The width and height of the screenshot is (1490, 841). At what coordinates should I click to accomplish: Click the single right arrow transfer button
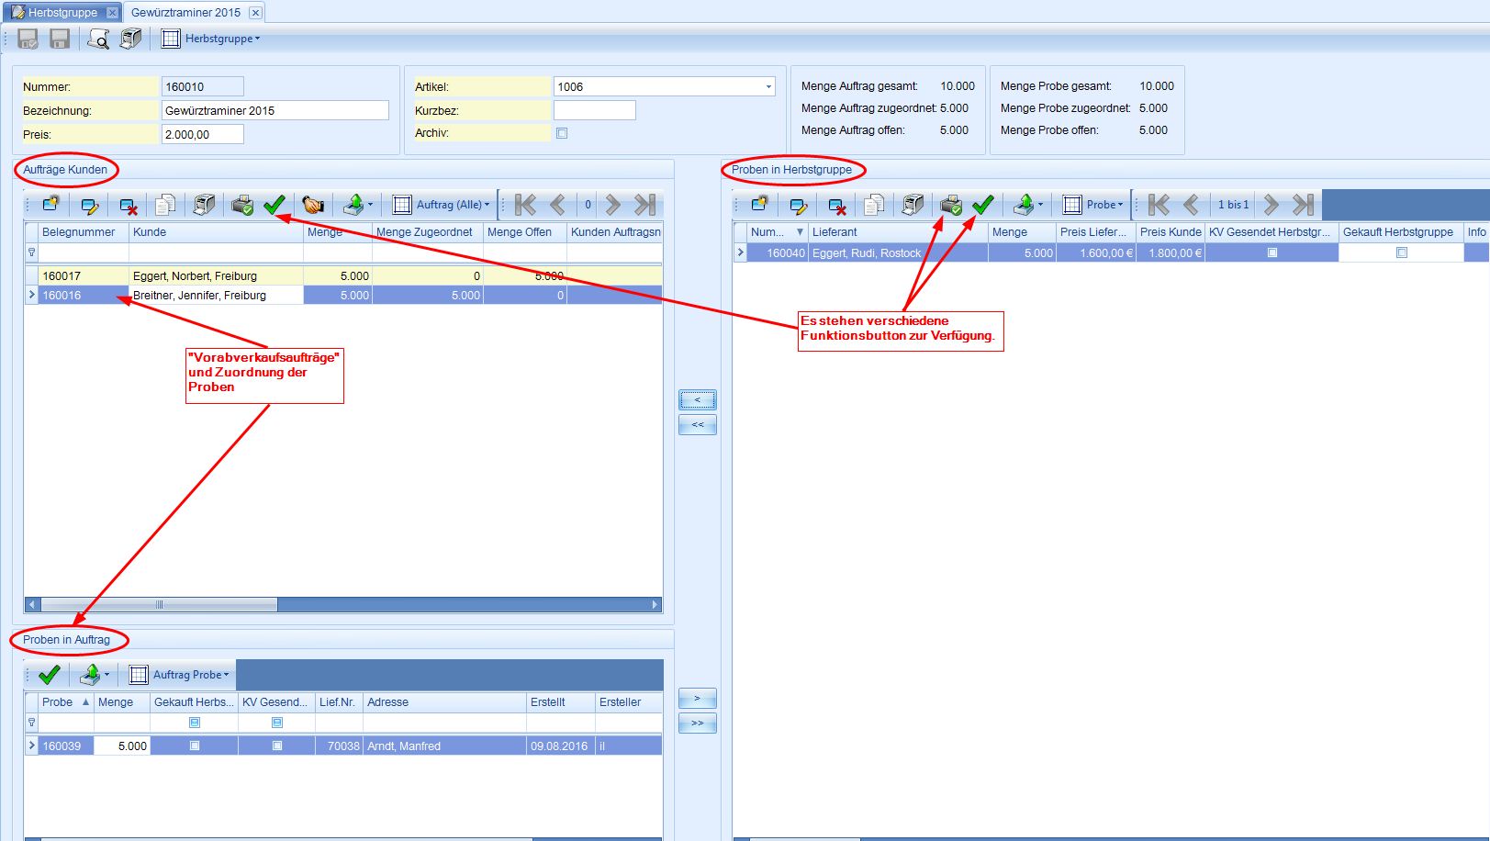click(x=698, y=699)
